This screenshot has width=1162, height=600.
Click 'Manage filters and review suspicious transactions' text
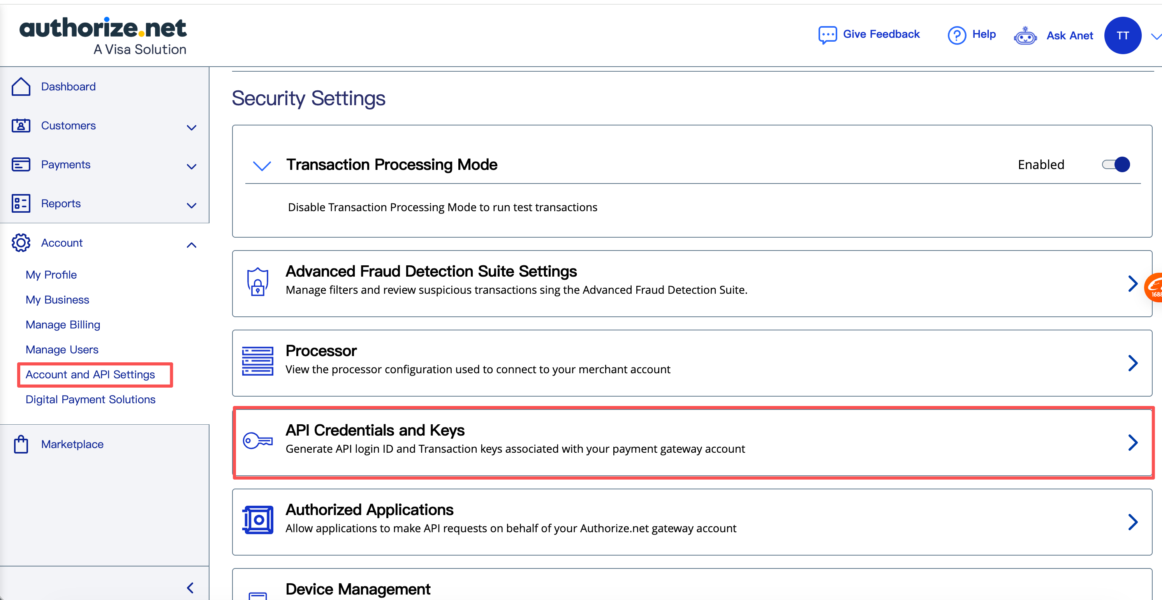coord(516,290)
